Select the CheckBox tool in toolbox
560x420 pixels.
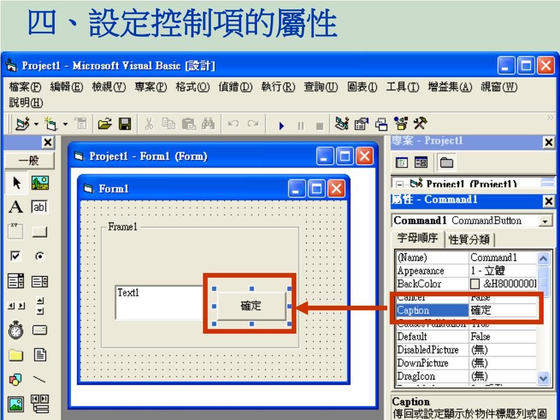(x=15, y=256)
